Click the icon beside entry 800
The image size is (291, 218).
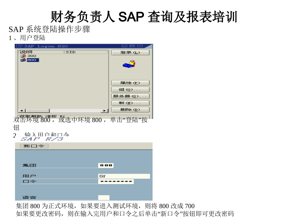pos(23,60)
